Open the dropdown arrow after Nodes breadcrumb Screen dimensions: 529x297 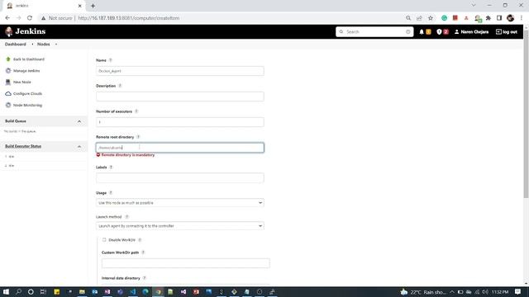click(56, 44)
